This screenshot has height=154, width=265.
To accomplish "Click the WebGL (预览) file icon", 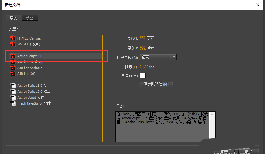I will click(x=13, y=44).
